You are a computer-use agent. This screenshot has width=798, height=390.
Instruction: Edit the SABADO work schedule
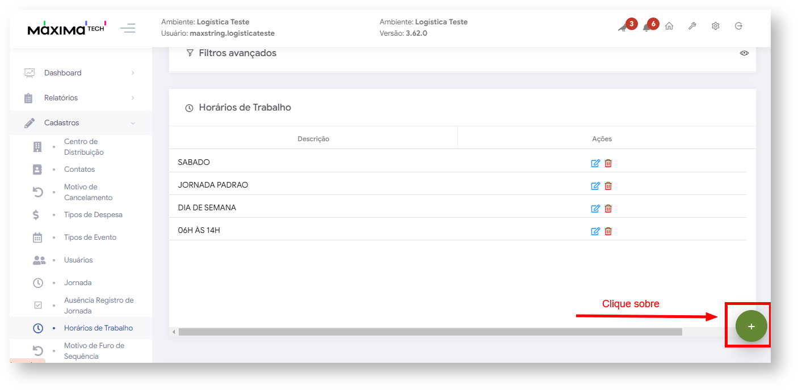pyautogui.click(x=595, y=163)
